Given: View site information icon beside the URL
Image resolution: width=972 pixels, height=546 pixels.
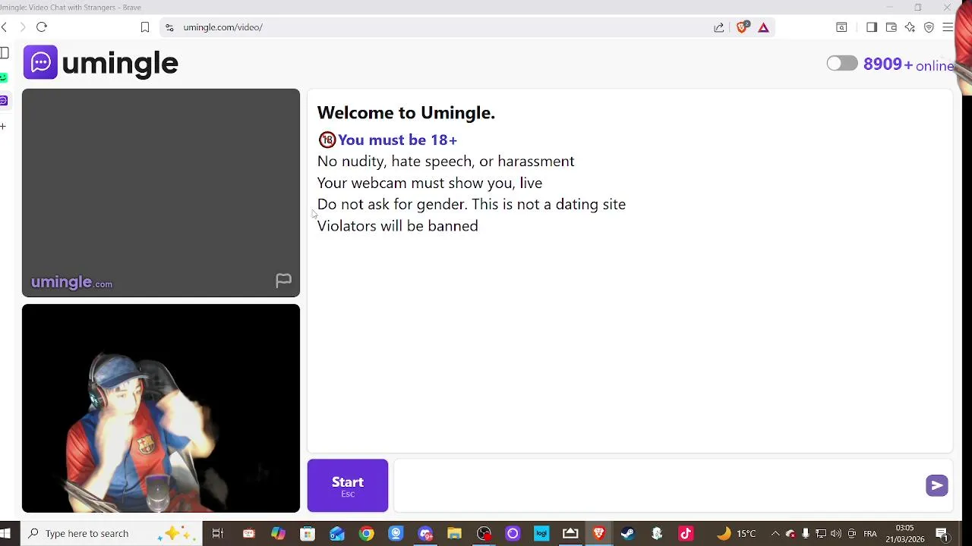Looking at the screenshot, I should [x=169, y=27].
